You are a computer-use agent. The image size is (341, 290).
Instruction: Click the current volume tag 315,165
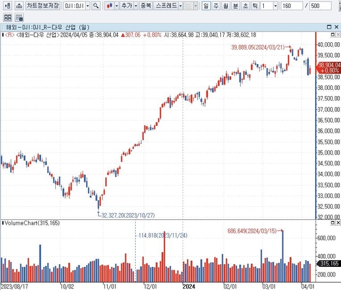click(x=329, y=263)
